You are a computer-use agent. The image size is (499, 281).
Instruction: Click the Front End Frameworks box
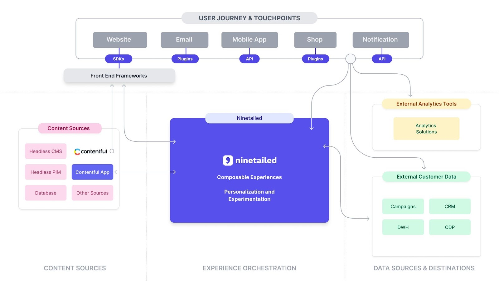point(119,76)
